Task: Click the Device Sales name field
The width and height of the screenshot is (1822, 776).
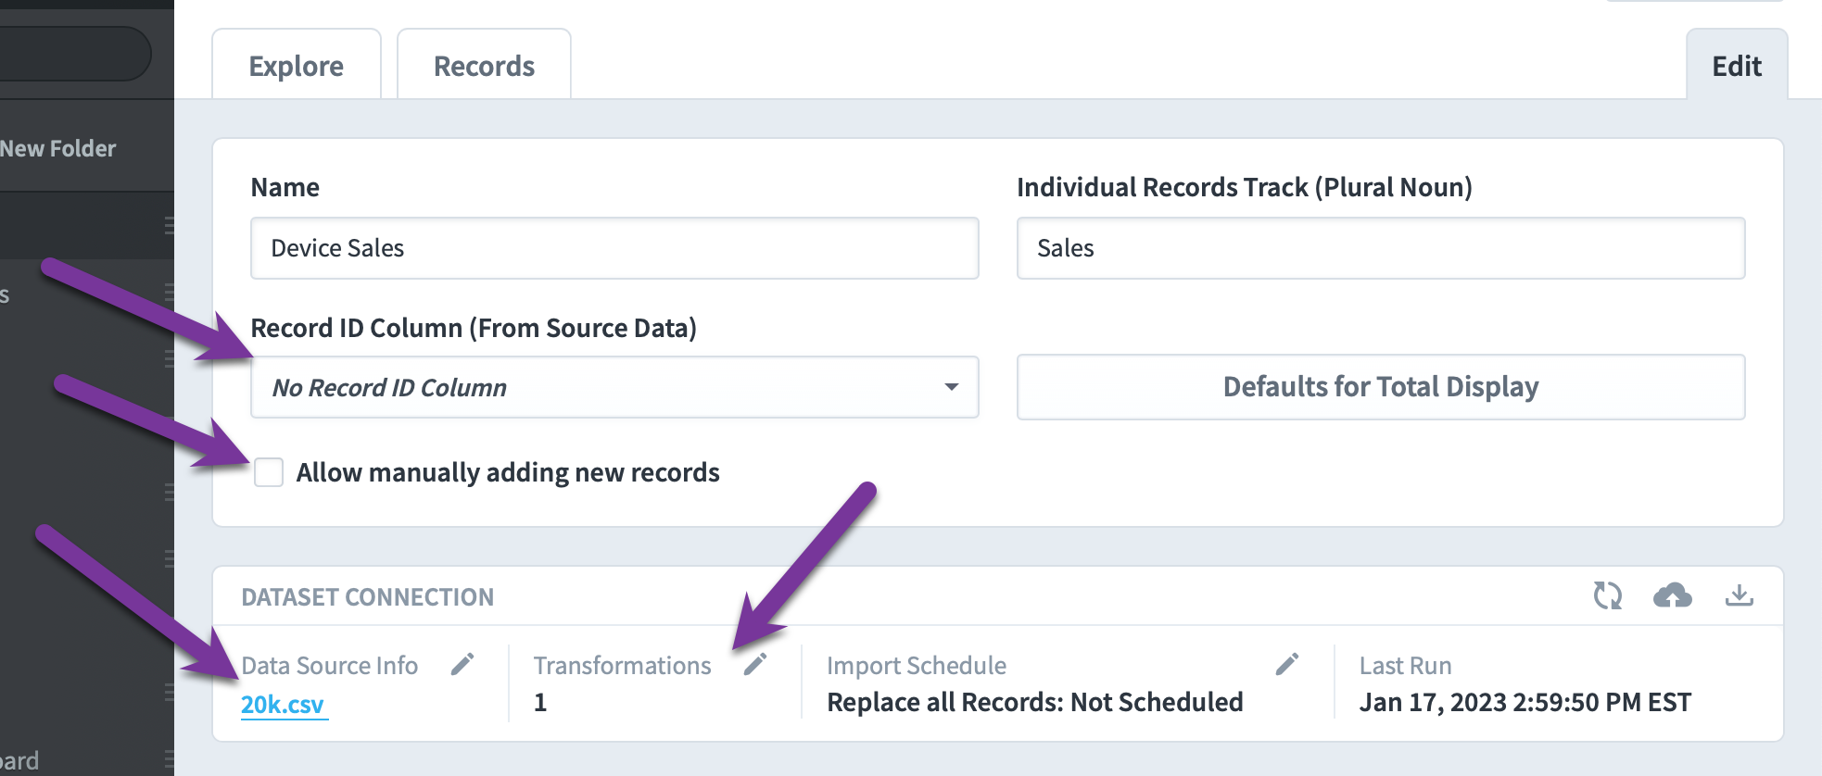Action: pos(614,248)
